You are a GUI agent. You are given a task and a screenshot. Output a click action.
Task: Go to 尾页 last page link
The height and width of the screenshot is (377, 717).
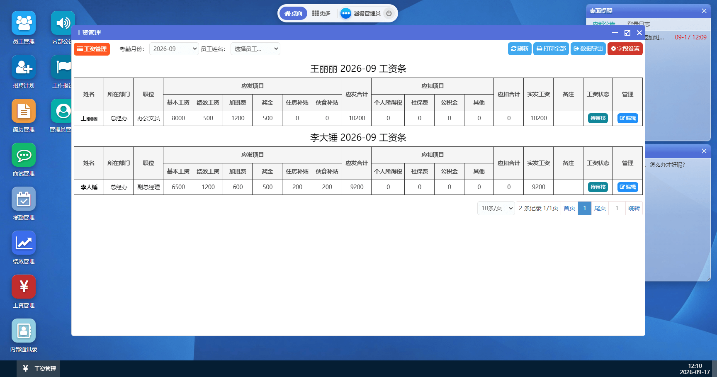pos(600,208)
